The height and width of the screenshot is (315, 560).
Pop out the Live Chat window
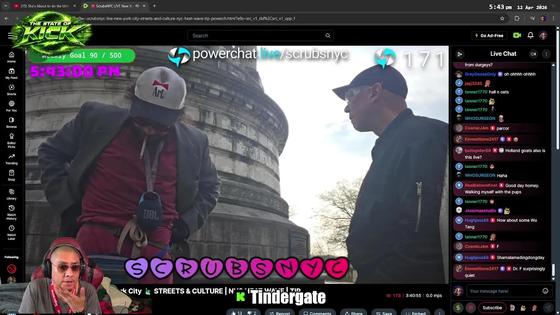pos(533,54)
